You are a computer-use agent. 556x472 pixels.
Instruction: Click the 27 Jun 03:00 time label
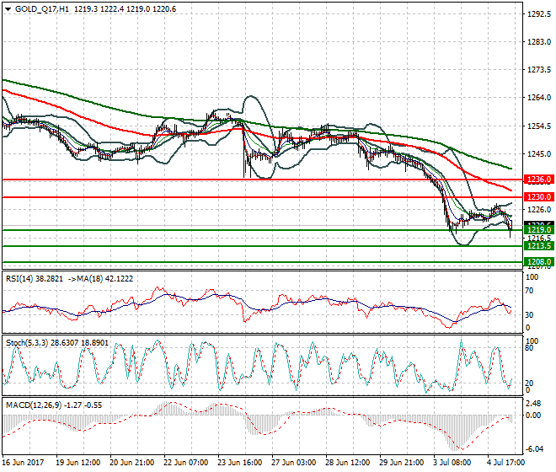(294, 463)
